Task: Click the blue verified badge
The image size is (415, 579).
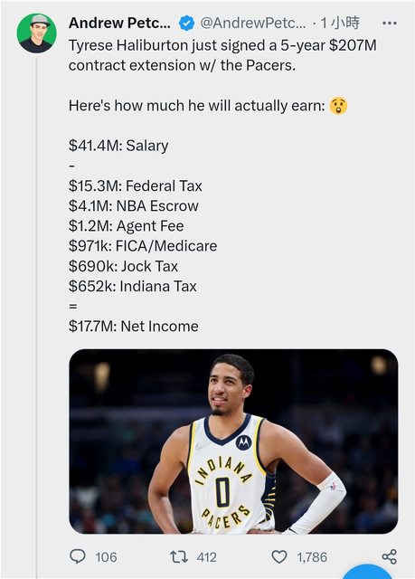Action: 186,24
